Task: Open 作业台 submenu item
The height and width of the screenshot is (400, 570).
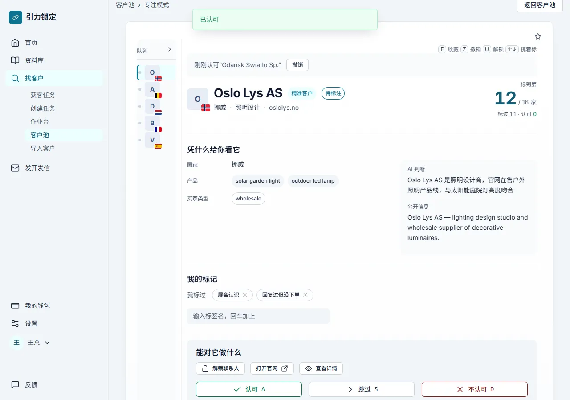Action: point(64,122)
